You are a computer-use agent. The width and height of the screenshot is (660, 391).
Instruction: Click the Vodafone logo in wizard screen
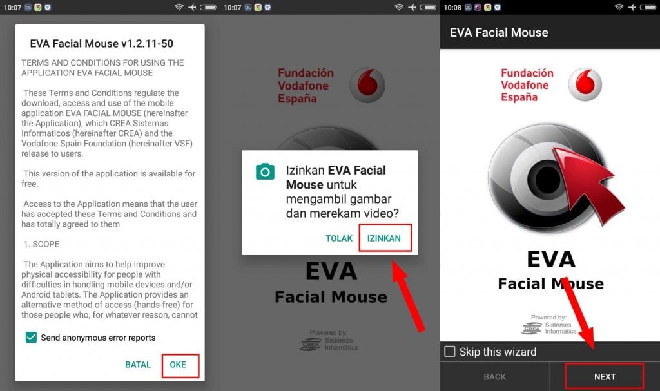(x=585, y=84)
